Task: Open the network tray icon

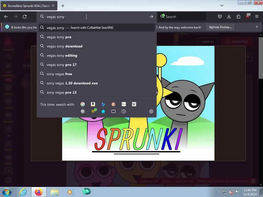Action: point(224,192)
